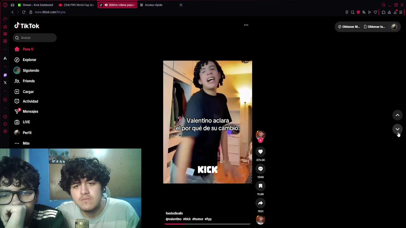
Task: Click the address bar lock icon
Action: (31, 12)
